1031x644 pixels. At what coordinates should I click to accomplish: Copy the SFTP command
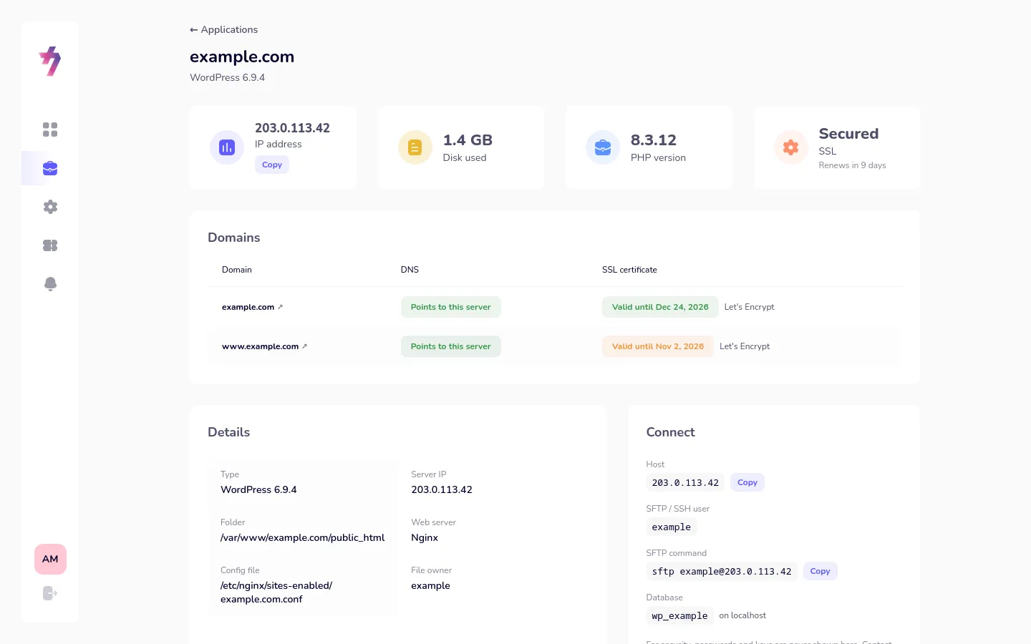[x=821, y=571]
